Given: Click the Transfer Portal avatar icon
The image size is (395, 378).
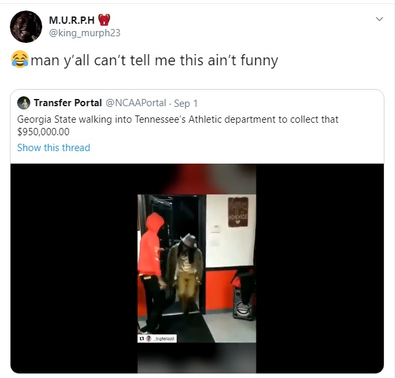Looking at the screenshot, I should 24,103.
